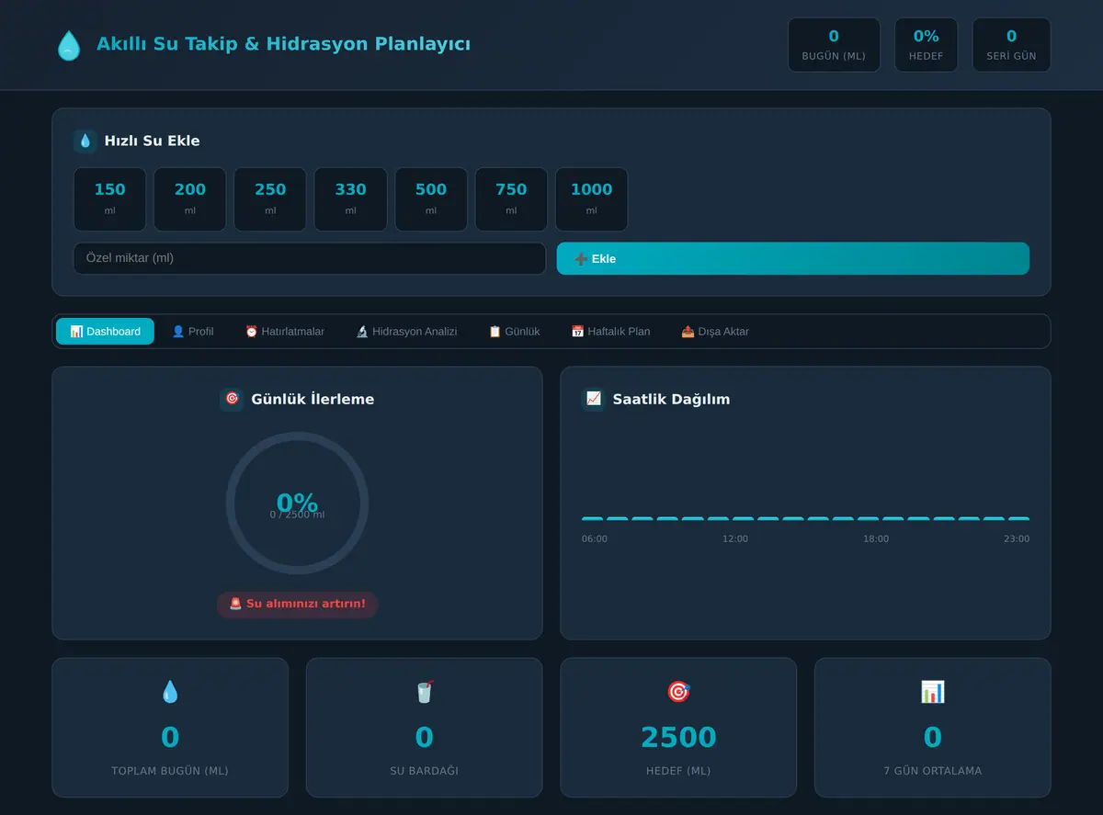
Task: Click the 06:00 label on hourly chart
Action: (595, 539)
